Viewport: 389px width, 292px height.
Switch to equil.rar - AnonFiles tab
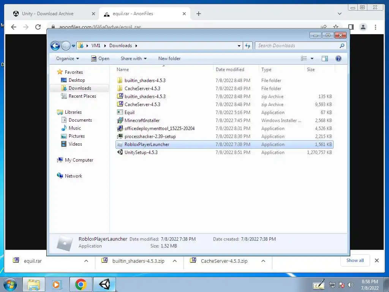tap(145, 14)
